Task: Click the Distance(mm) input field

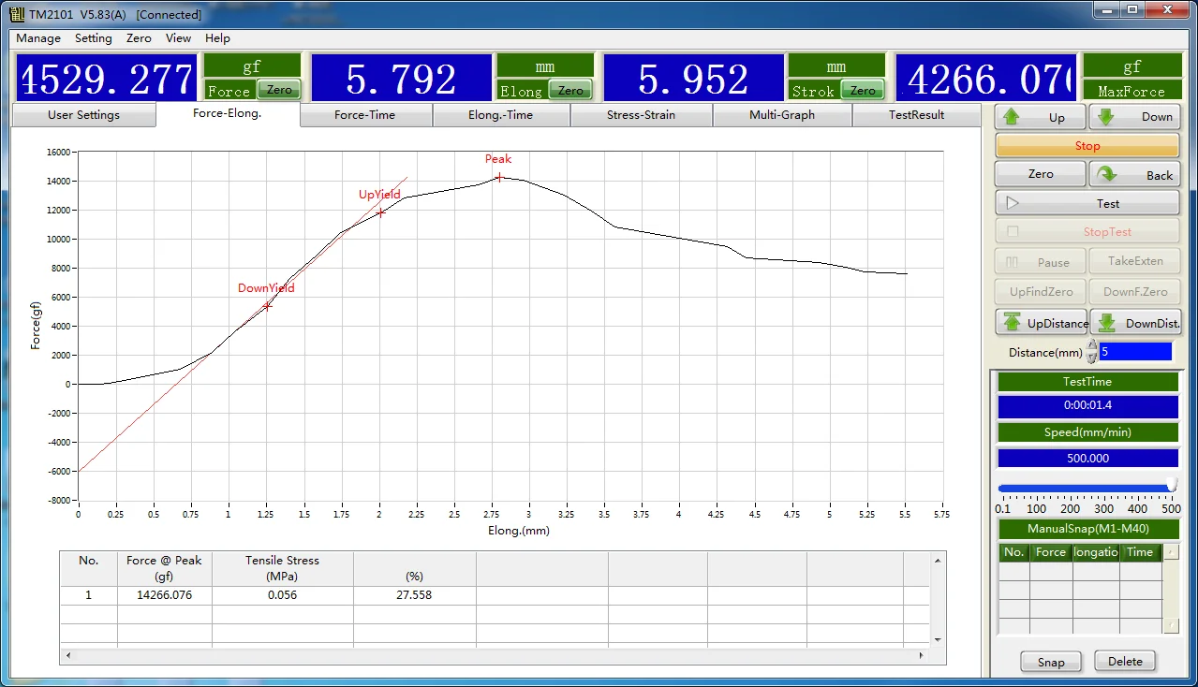Action: tap(1135, 352)
